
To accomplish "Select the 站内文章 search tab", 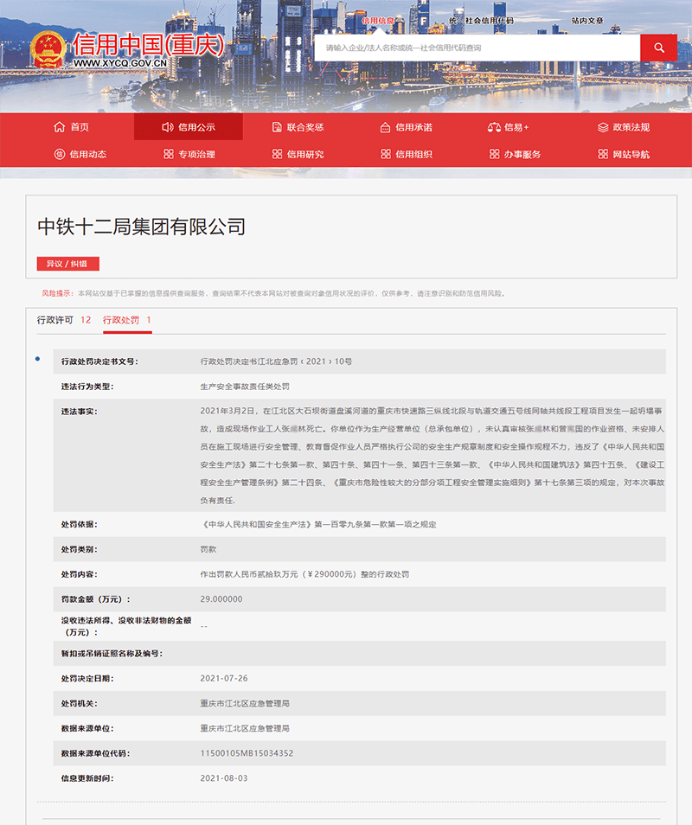I will (587, 21).
